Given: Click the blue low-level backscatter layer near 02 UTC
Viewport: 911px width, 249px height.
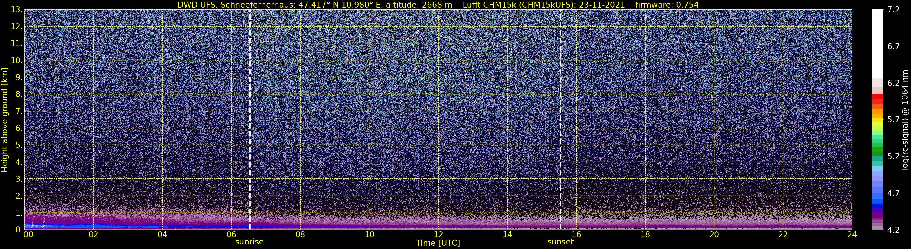Looking at the screenshot, I should [x=93, y=226].
